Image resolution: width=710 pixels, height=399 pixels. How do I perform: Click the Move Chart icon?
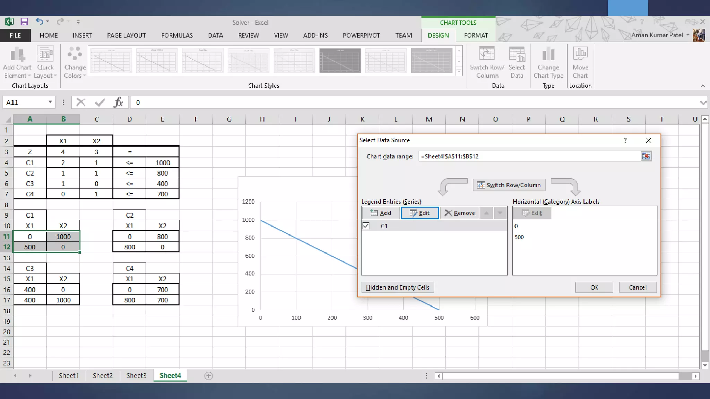[x=580, y=54]
